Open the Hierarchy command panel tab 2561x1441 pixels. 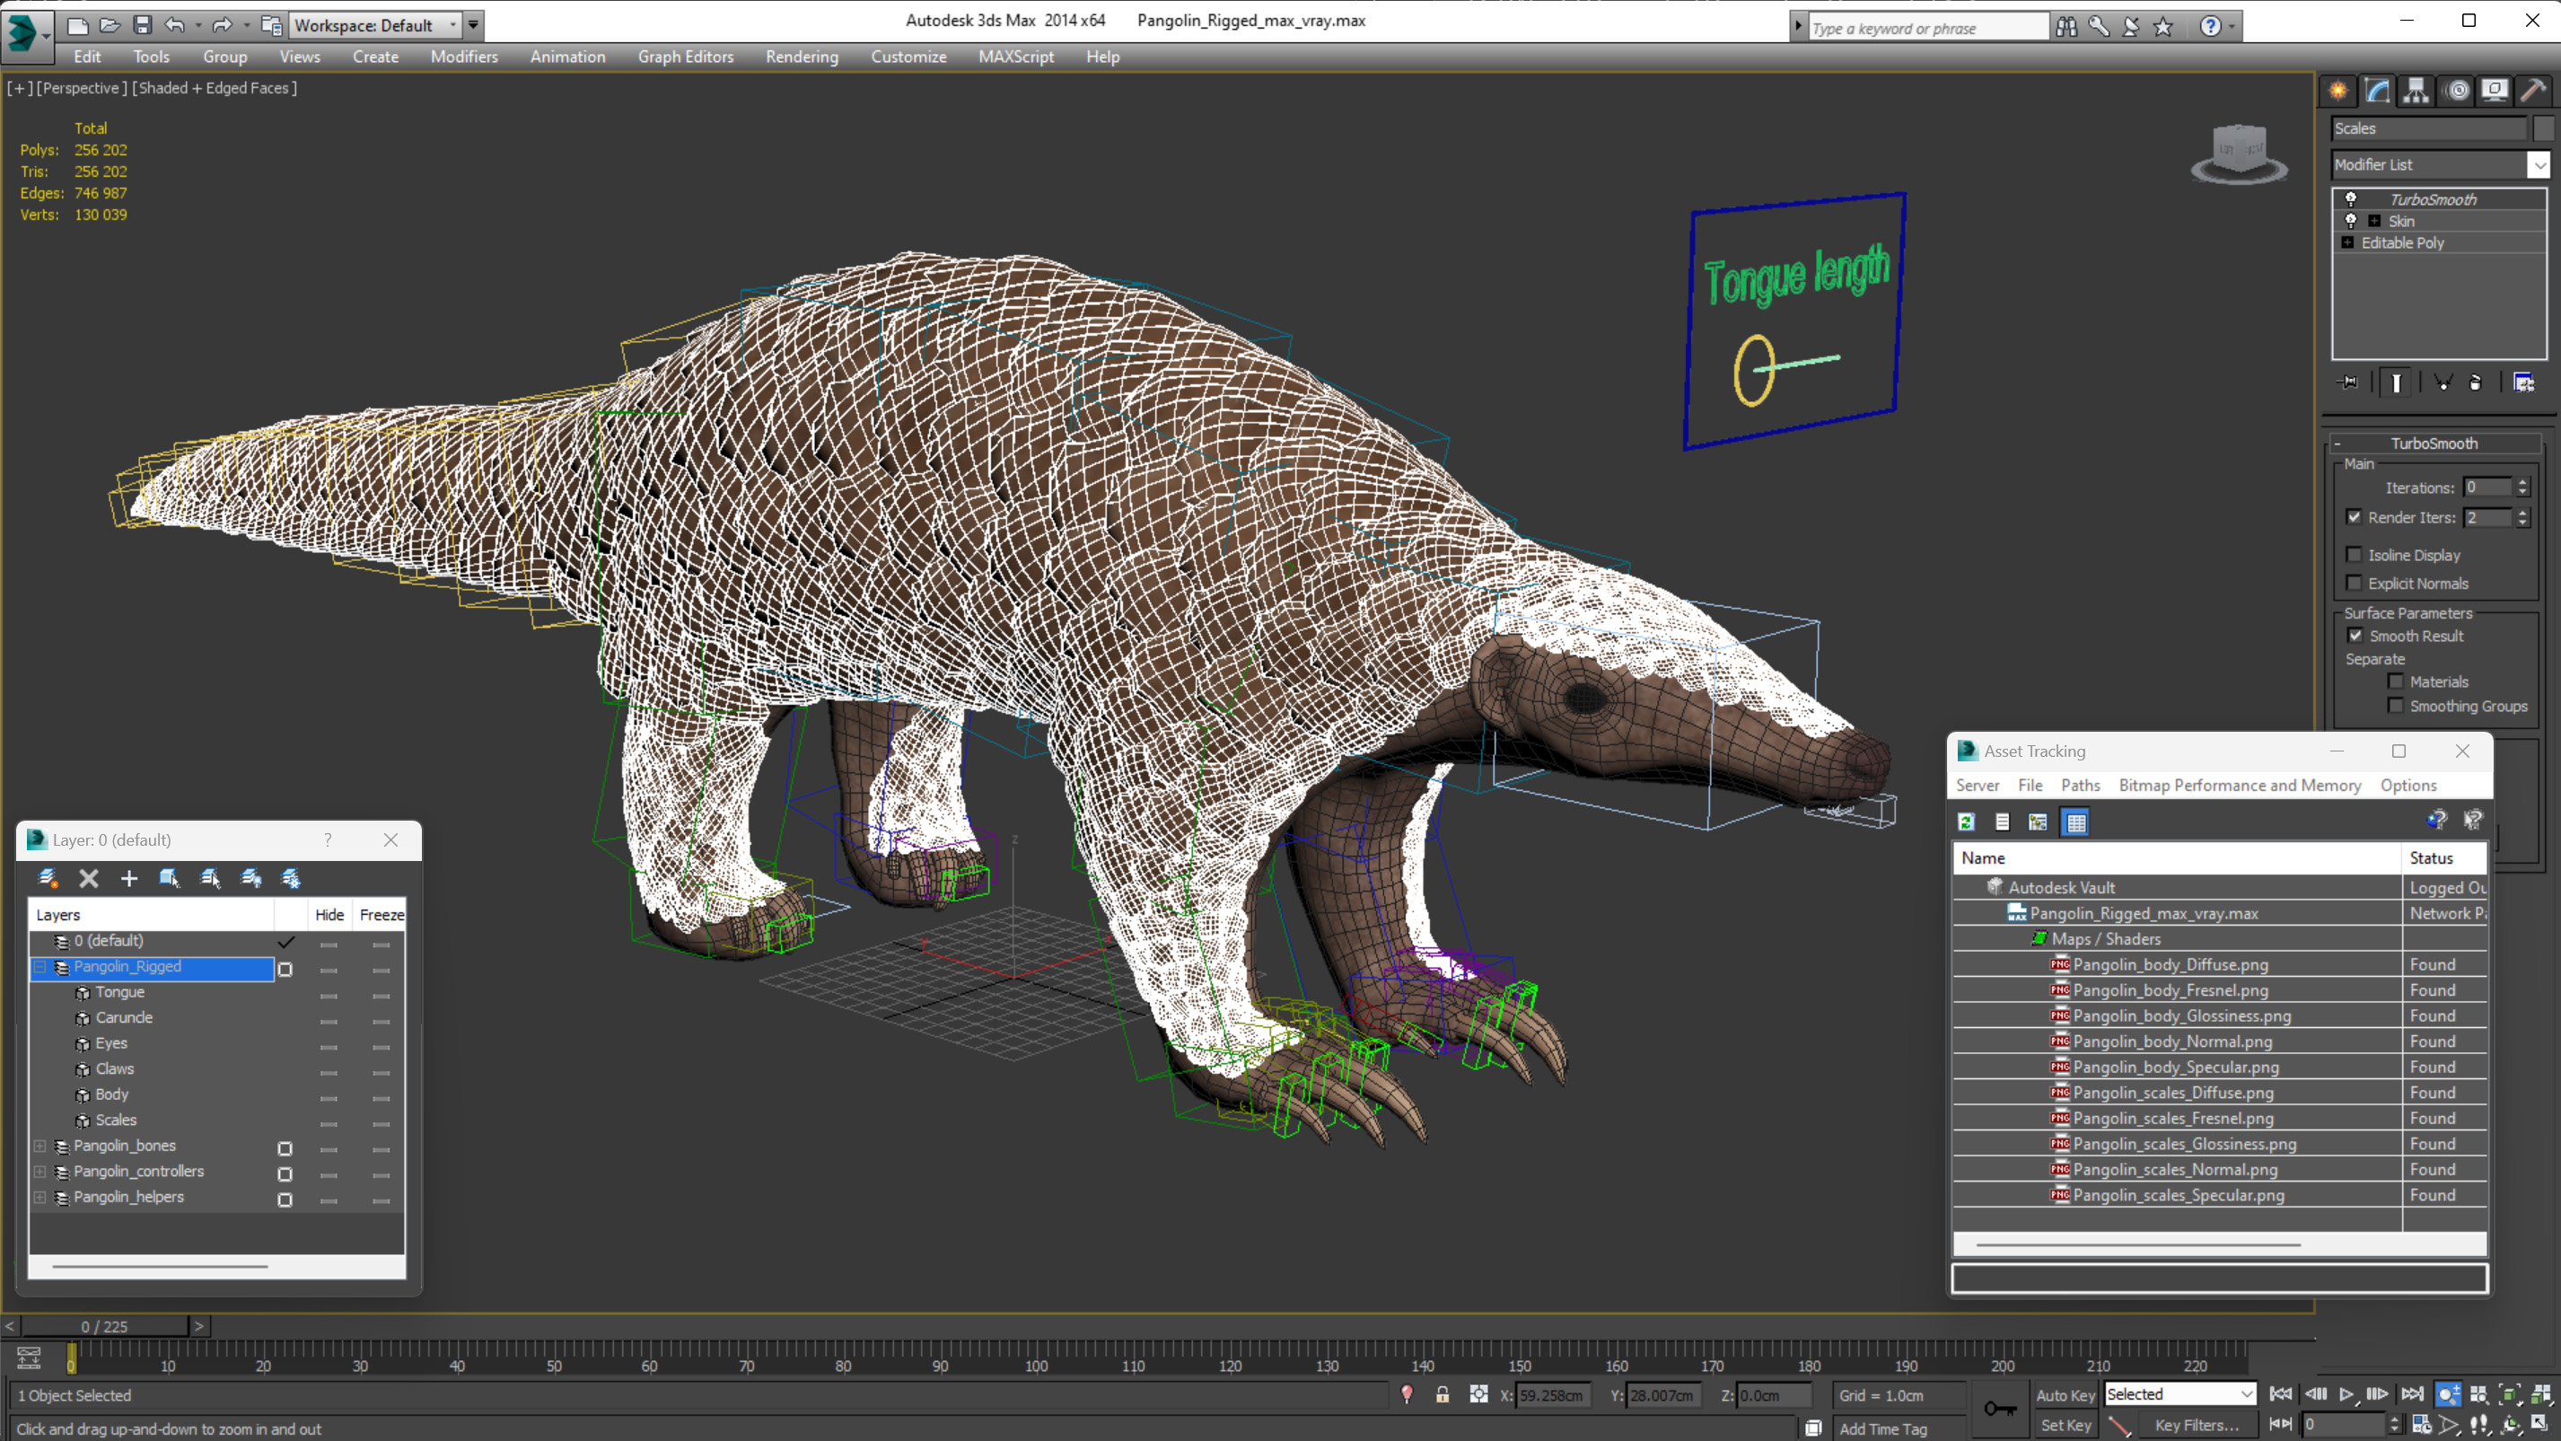(2416, 92)
